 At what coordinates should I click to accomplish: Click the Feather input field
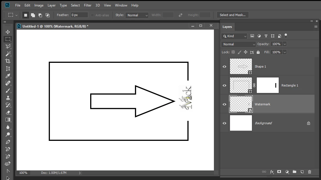pyautogui.click(x=79, y=15)
